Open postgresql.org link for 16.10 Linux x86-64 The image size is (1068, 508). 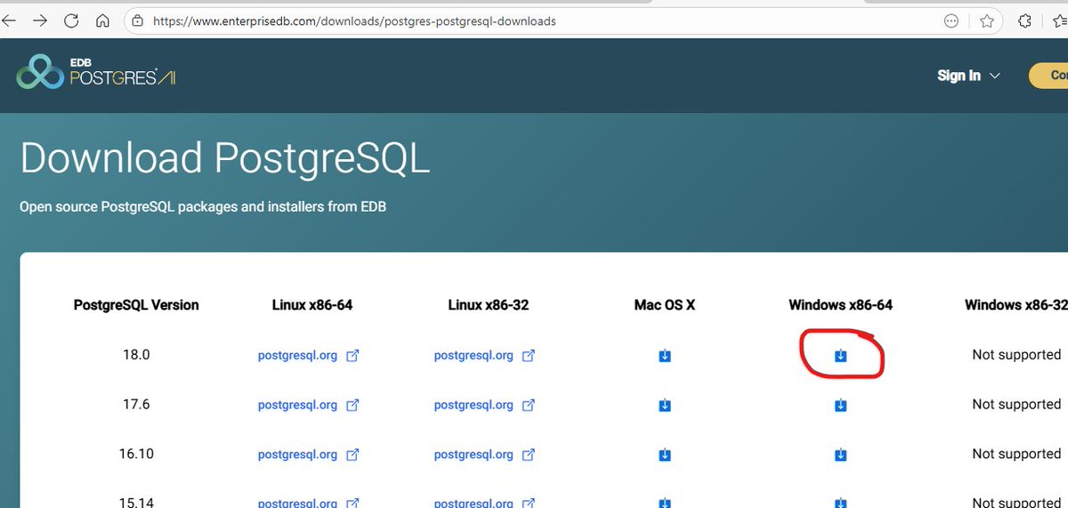coord(309,455)
